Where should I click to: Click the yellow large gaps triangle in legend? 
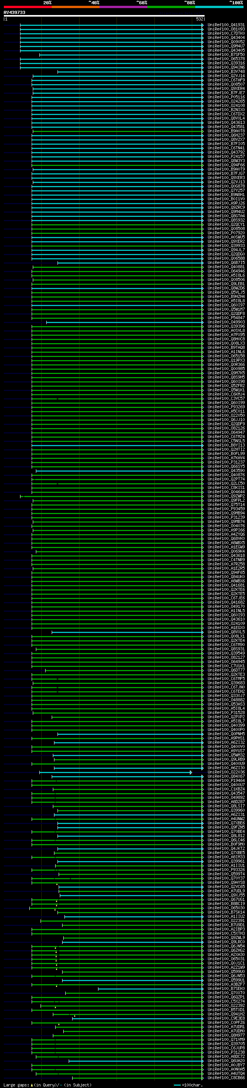click(32, 1085)
